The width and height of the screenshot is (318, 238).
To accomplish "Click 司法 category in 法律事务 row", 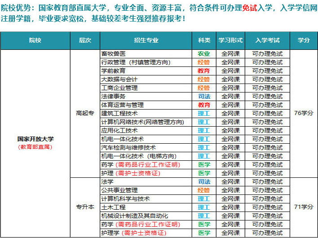I will click(204, 96).
